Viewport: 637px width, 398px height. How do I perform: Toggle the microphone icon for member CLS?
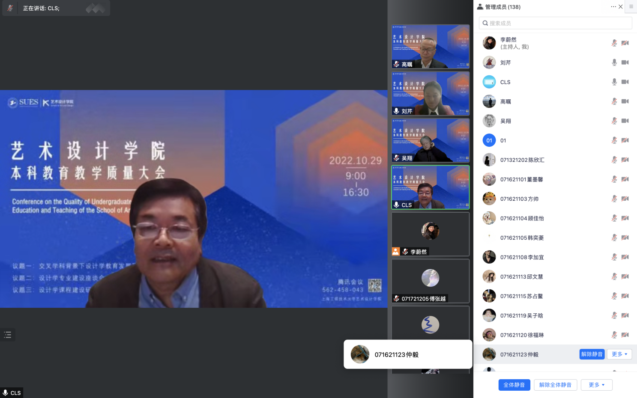pos(614,82)
